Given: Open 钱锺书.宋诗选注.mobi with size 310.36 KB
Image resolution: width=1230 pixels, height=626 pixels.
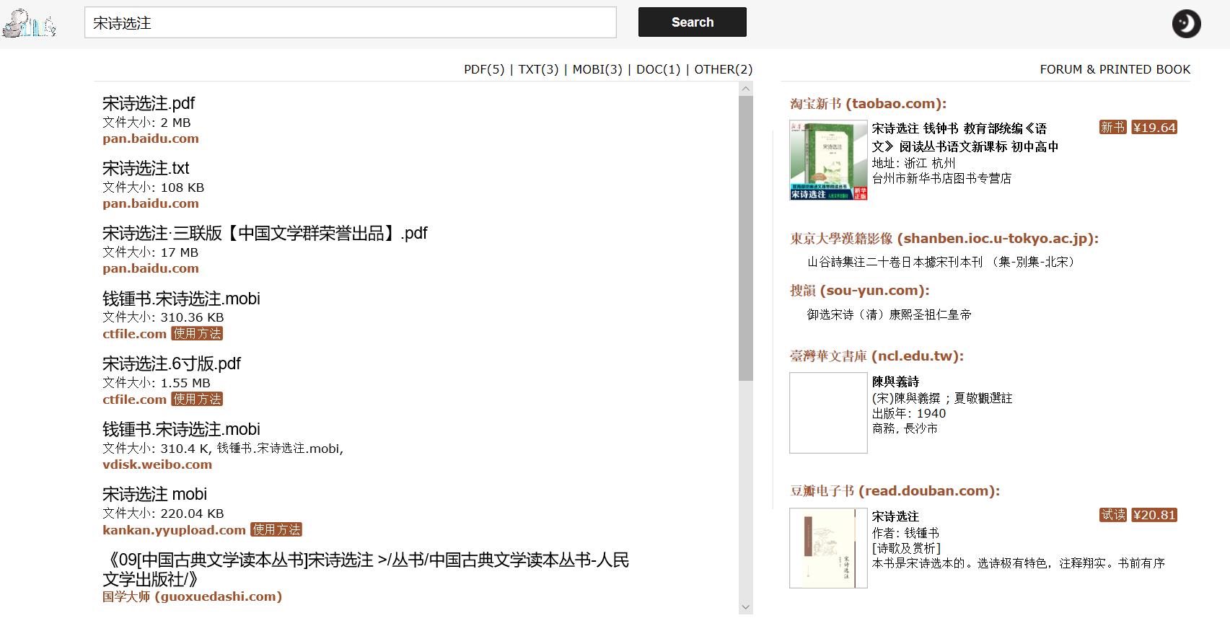Looking at the screenshot, I should tap(181, 299).
